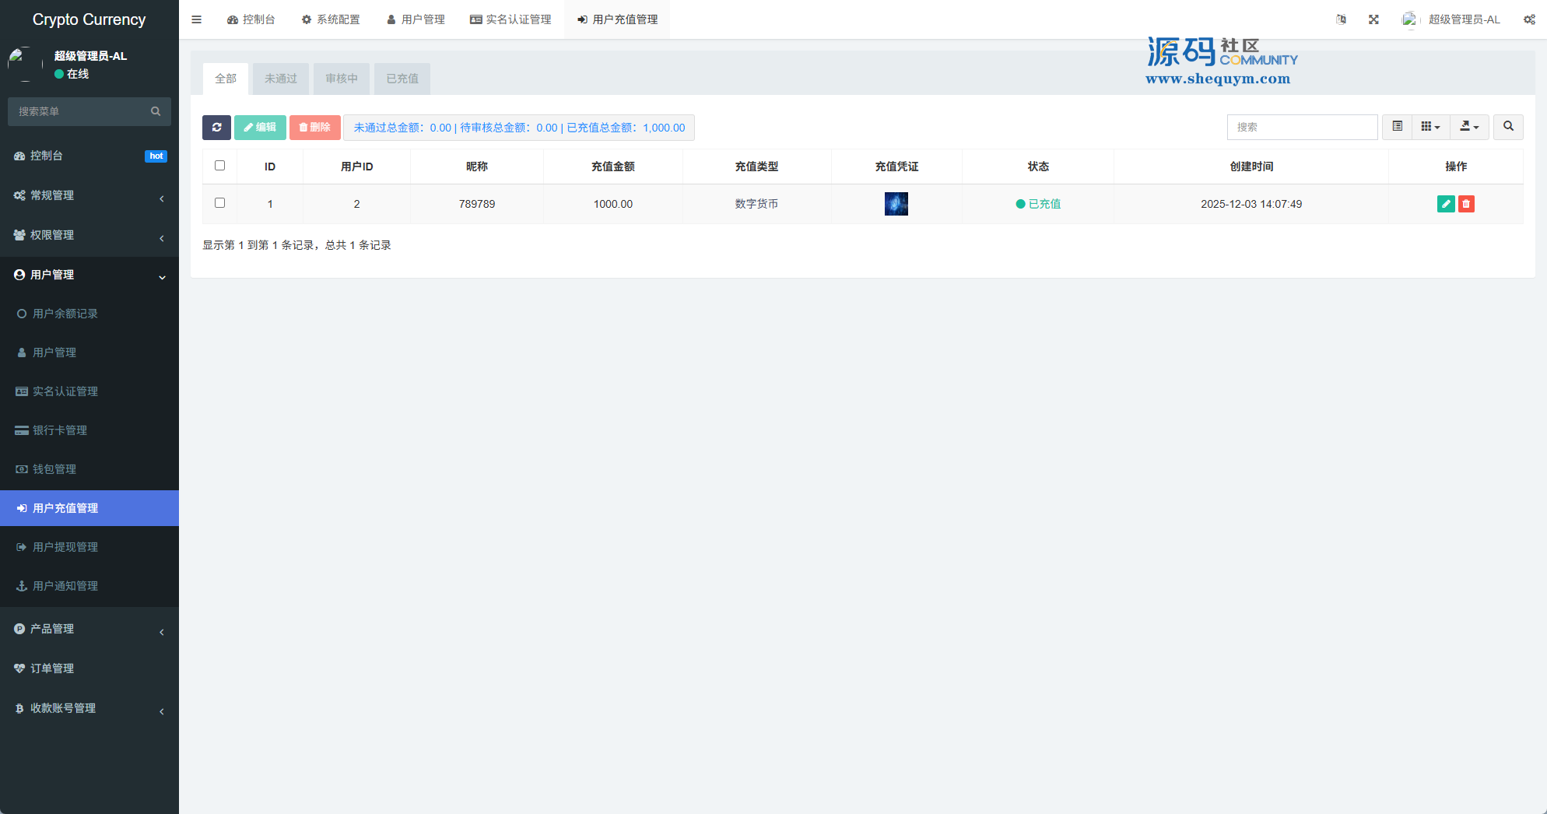
Task: Click the 编辑 toolbar button
Action: pyautogui.click(x=260, y=128)
